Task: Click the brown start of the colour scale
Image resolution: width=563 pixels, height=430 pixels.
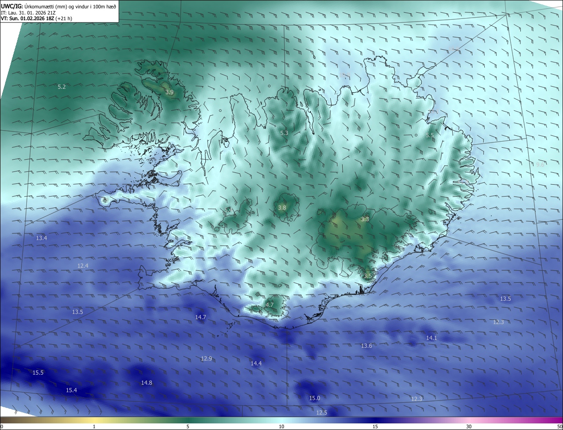Action: 4,420
